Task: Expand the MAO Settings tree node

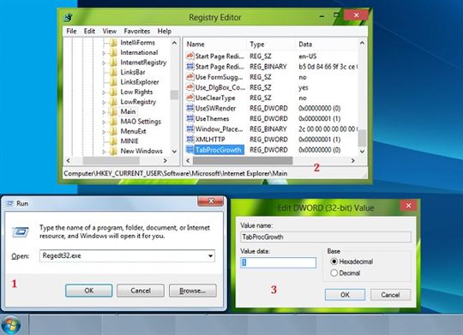Action: coord(104,122)
